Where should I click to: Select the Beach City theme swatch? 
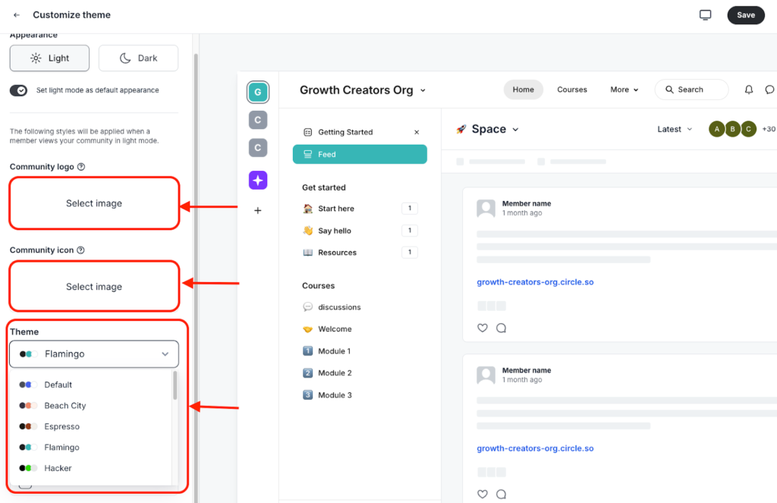64,406
